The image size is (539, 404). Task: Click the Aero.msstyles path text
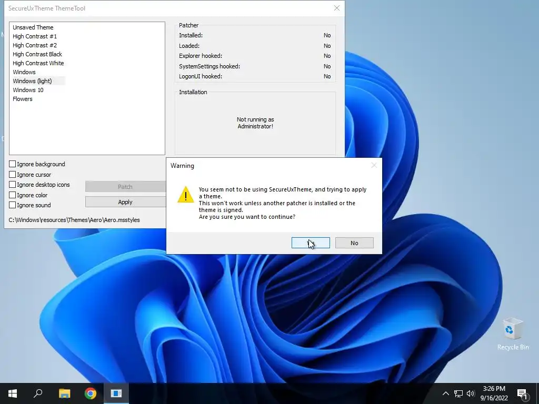[74, 220]
